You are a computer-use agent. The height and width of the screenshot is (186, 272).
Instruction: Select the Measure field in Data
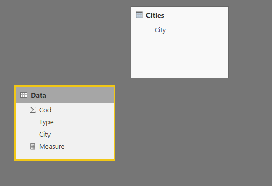click(x=65, y=147)
